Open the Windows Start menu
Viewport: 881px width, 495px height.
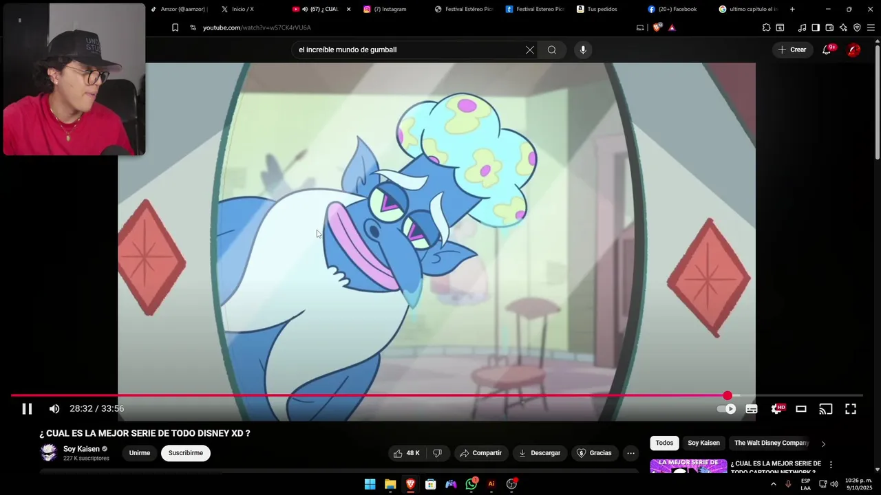point(370,484)
